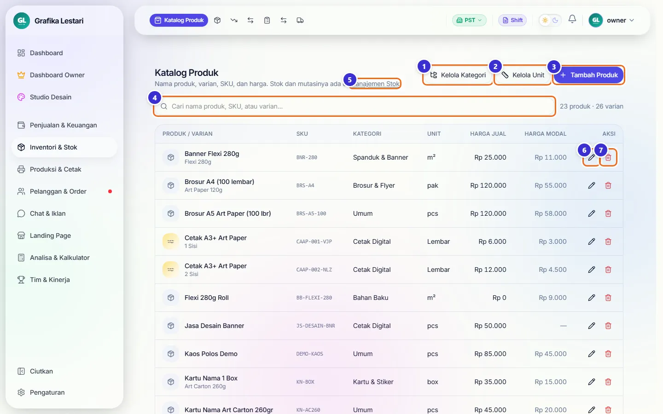Open the Cetak A3+ Art Paper 1 Sisi thumbnail
The image size is (663, 414).
pyautogui.click(x=171, y=241)
